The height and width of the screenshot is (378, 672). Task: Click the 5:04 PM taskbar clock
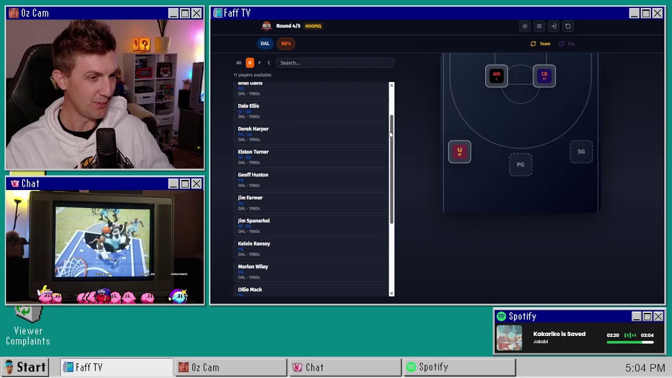pos(645,368)
